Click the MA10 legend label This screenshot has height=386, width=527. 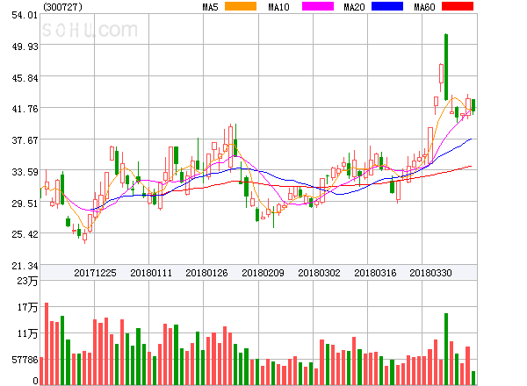point(278,7)
